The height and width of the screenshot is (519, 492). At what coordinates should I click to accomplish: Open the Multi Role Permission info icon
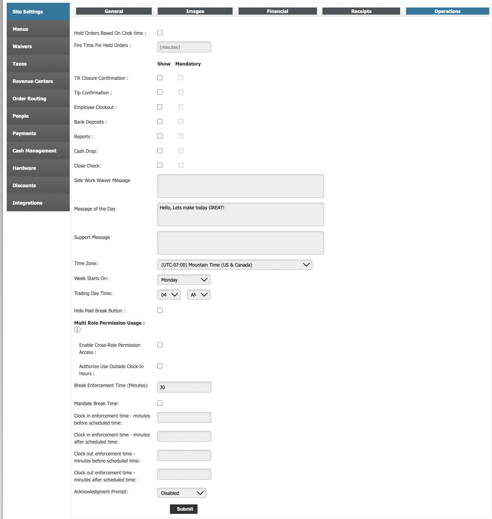[77, 329]
